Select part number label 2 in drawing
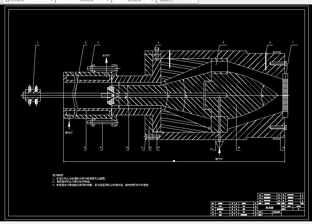The height and width of the screenshot is (224, 312). click(x=86, y=43)
